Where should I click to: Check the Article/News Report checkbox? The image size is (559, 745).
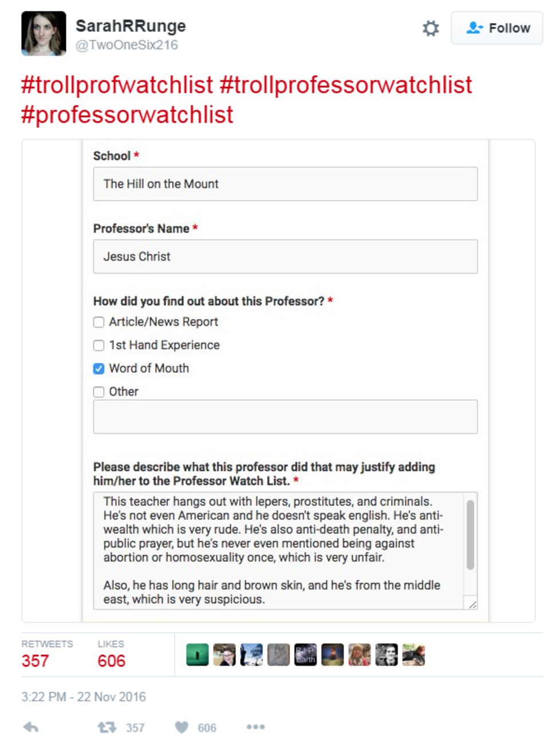coord(97,322)
